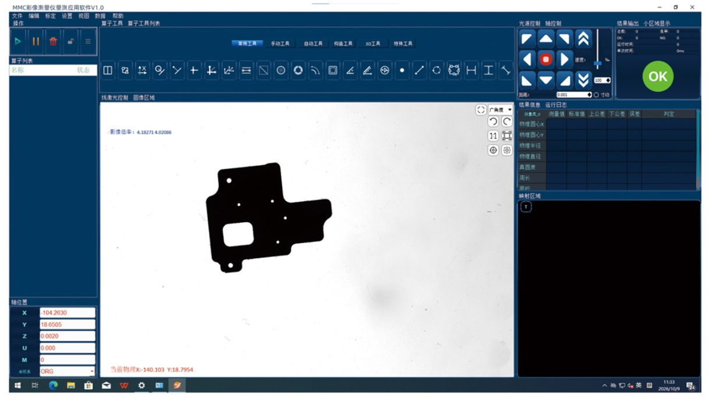The width and height of the screenshot is (713, 400).
Task: Select the dotted circle tool icon
Action: tap(437, 70)
